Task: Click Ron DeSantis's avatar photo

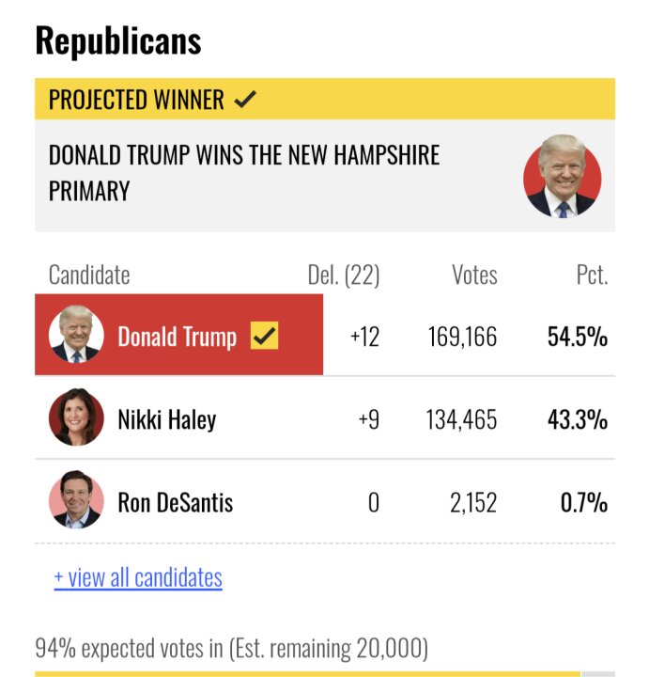Action: (76, 500)
